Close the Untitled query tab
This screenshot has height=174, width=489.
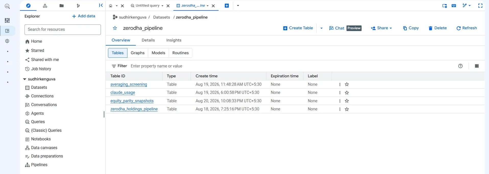(x=168, y=6)
